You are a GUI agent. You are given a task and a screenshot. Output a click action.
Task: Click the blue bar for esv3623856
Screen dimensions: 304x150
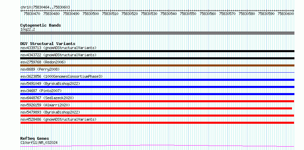[157, 80]
